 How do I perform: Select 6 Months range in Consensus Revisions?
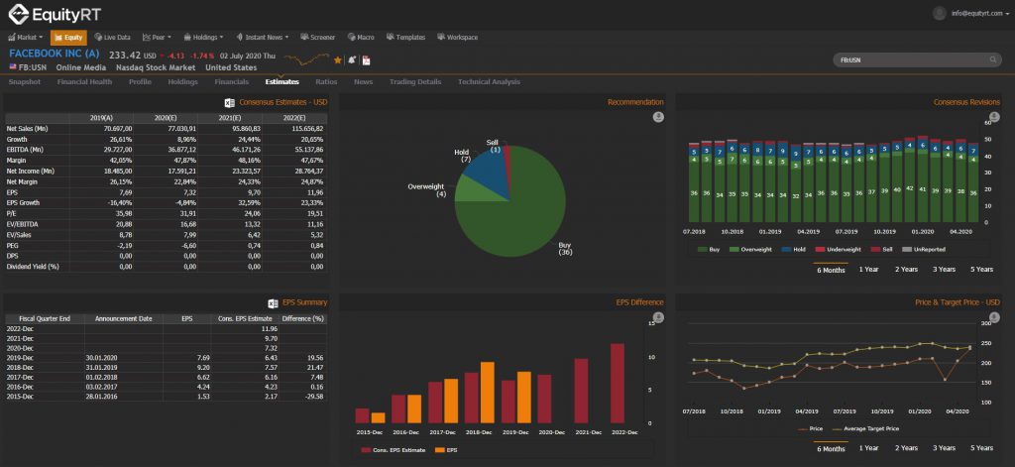point(831,270)
